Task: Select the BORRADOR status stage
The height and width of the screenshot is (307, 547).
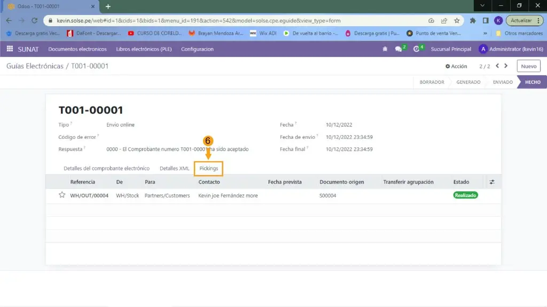Action: pos(432,82)
